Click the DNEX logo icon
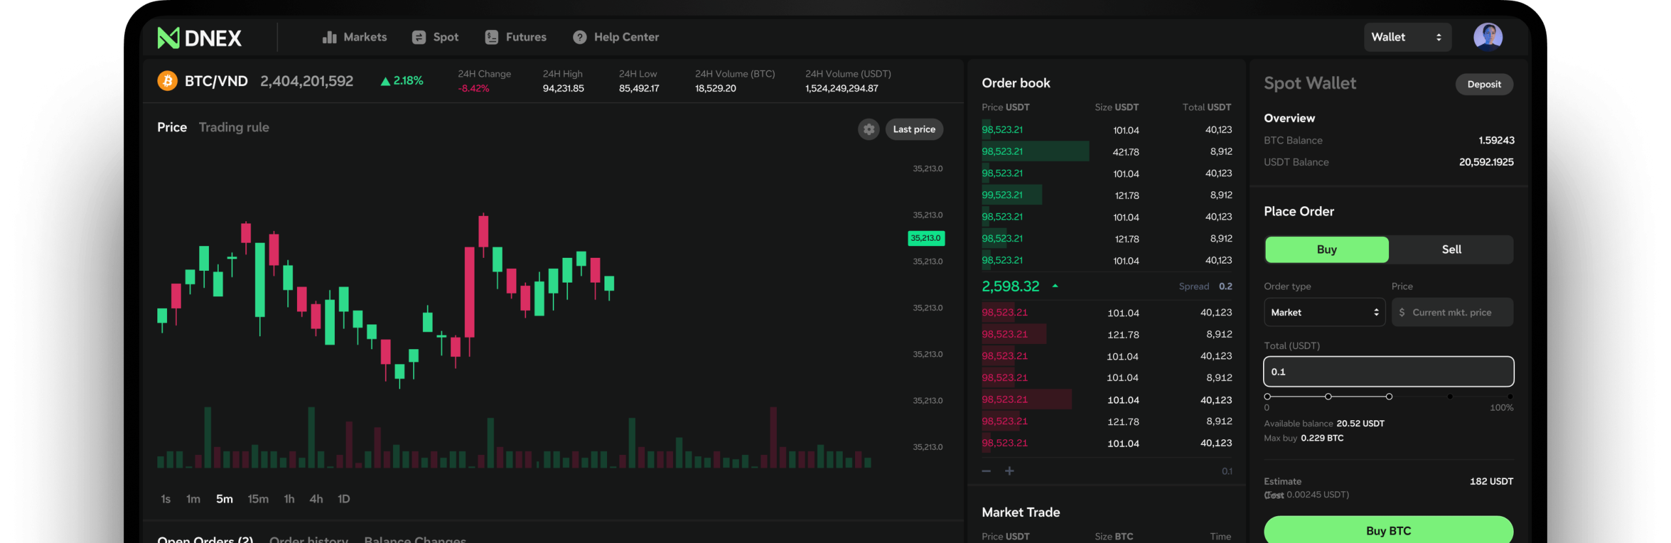 [x=168, y=38]
